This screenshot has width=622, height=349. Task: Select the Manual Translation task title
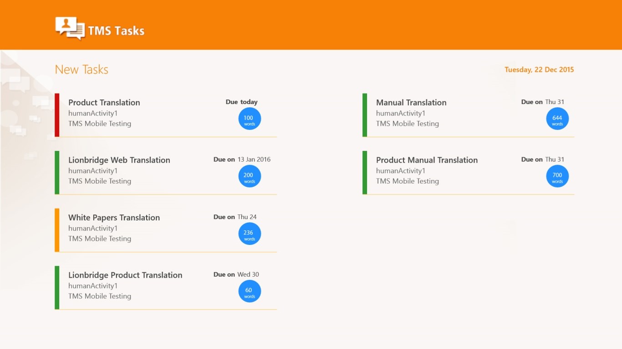(x=411, y=103)
